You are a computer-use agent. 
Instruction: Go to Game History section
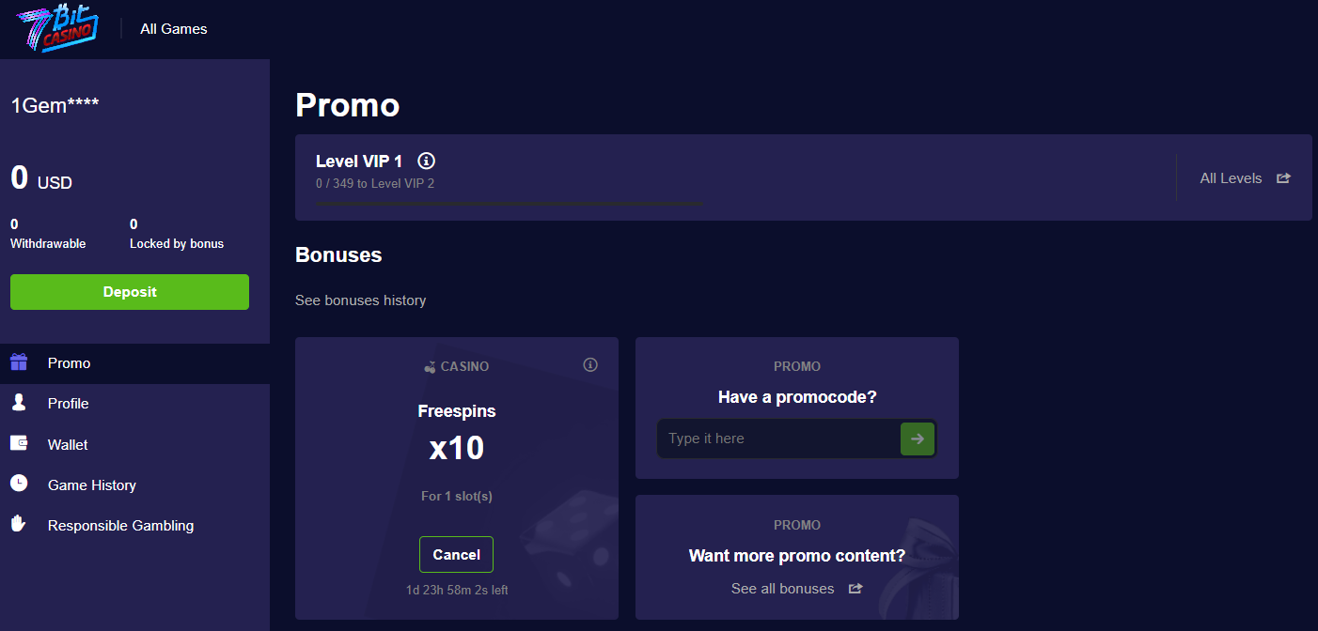coord(92,485)
